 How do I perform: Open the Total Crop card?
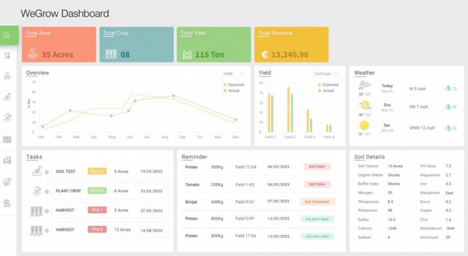[137, 44]
